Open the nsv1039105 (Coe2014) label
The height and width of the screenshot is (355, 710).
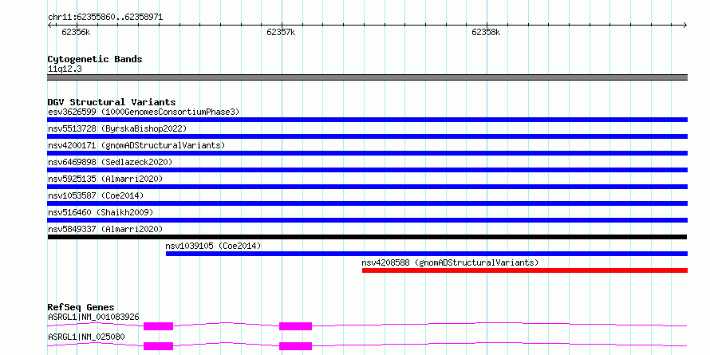(x=213, y=246)
